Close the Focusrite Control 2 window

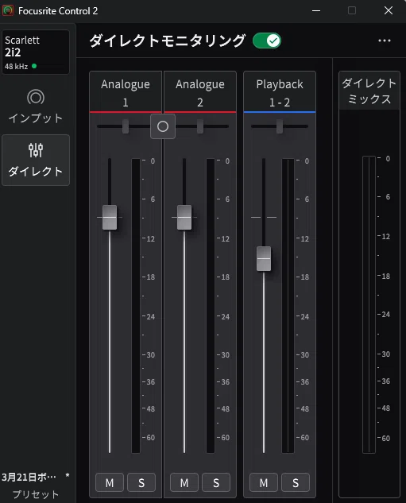point(389,10)
